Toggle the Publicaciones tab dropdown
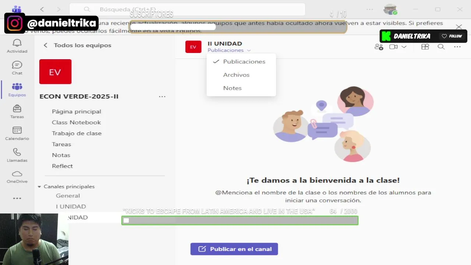The width and height of the screenshot is (471, 265). tap(229, 50)
